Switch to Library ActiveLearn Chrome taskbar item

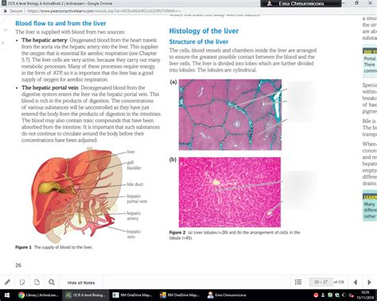click(x=38, y=295)
